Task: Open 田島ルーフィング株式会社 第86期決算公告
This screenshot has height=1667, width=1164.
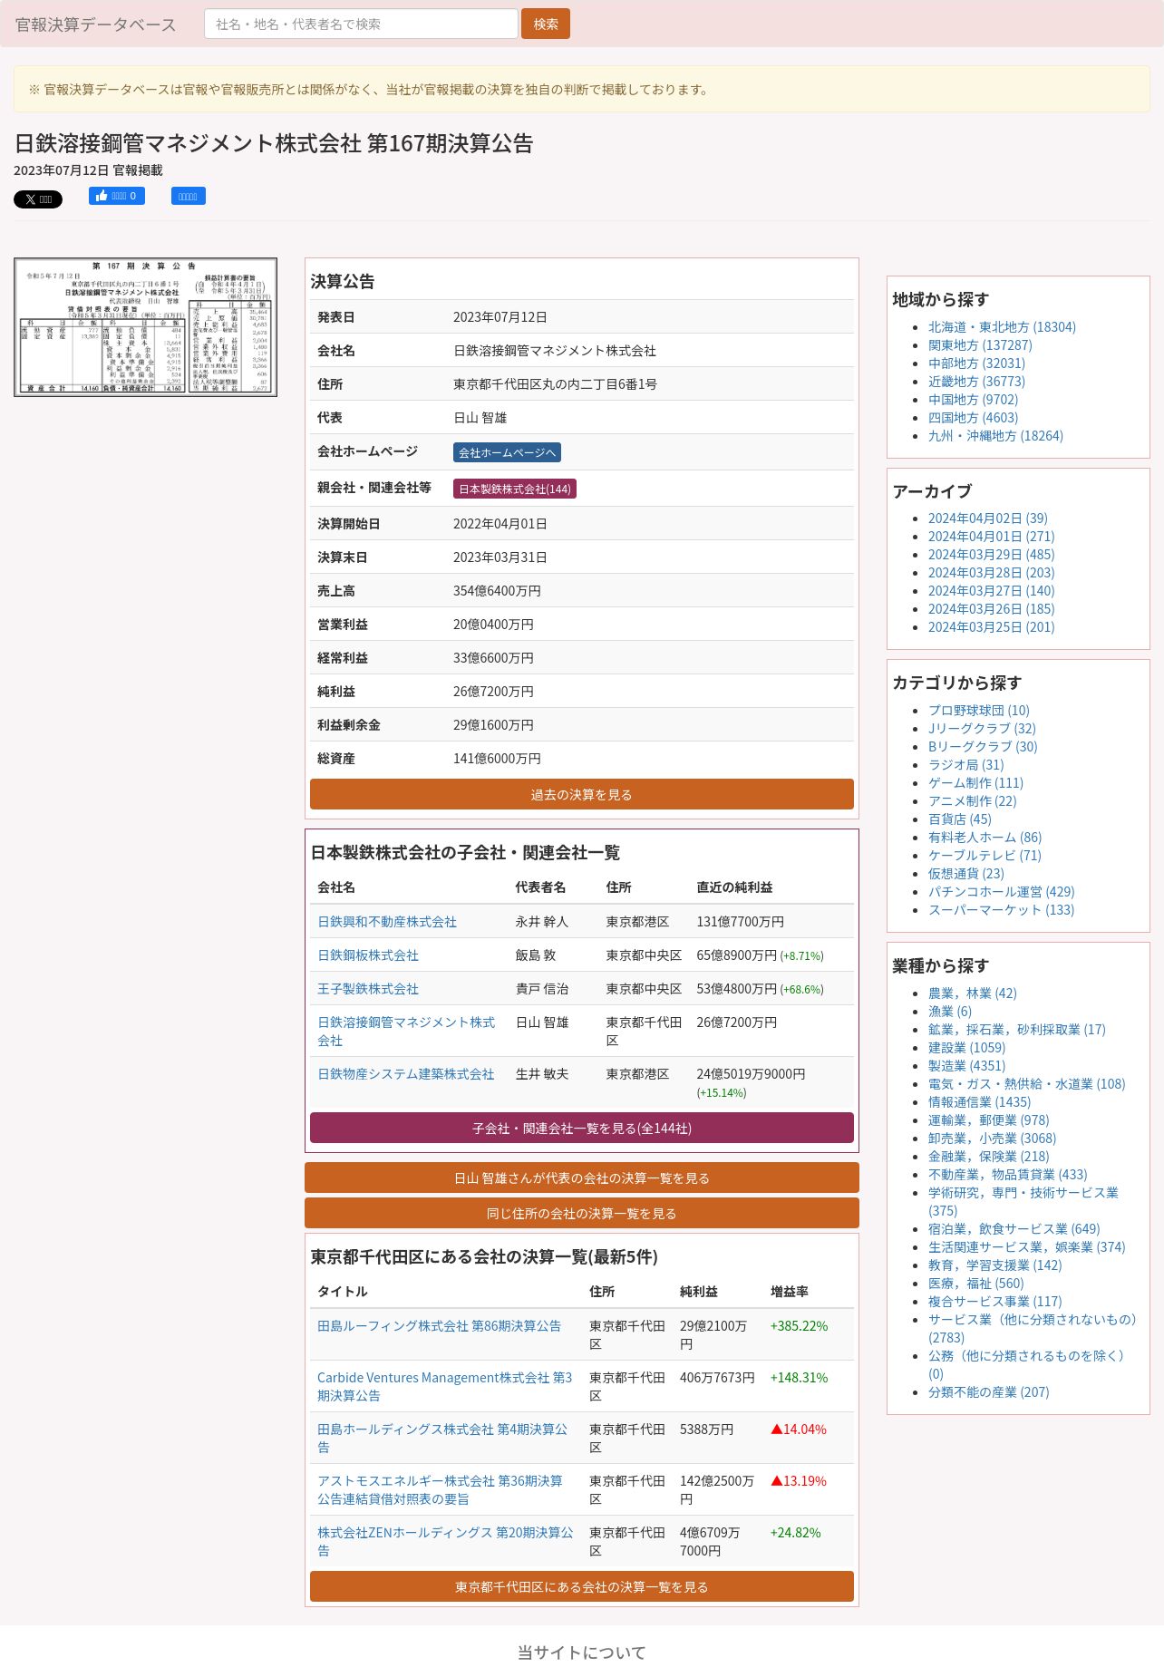Action: point(439,1326)
